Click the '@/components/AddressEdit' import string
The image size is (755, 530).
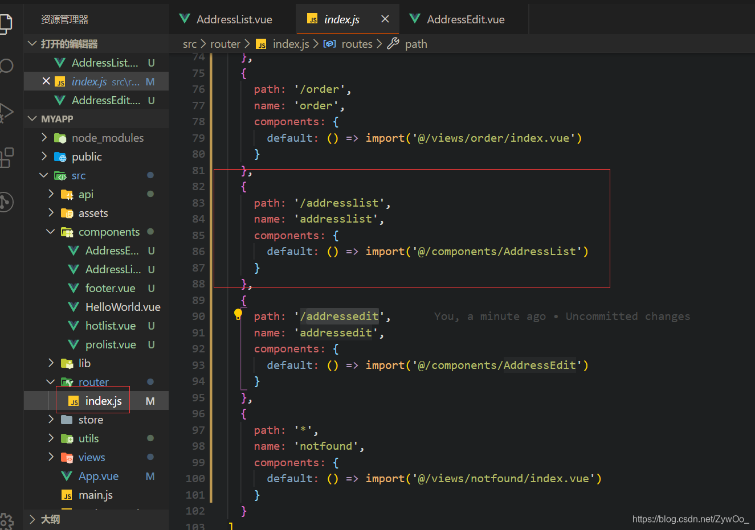pyautogui.click(x=496, y=365)
